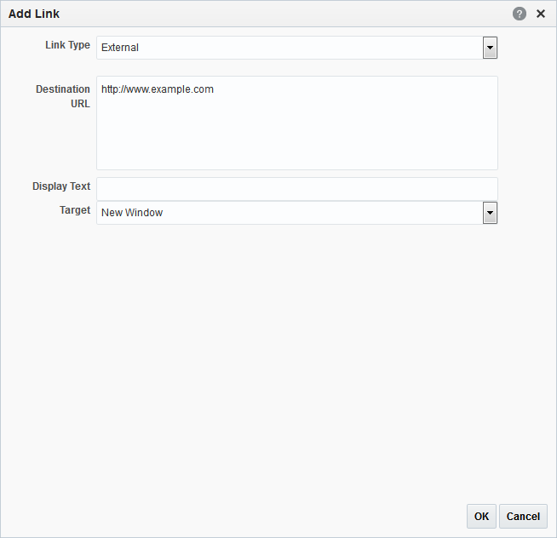Confirm with the OK button
Viewport: 557px width, 538px height.
[x=481, y=517]
